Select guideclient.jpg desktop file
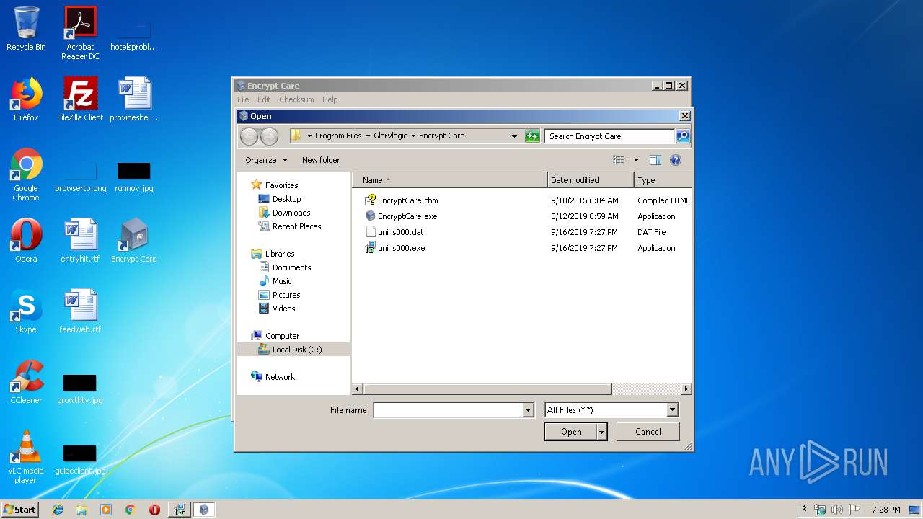 click(x=80, y=460)
